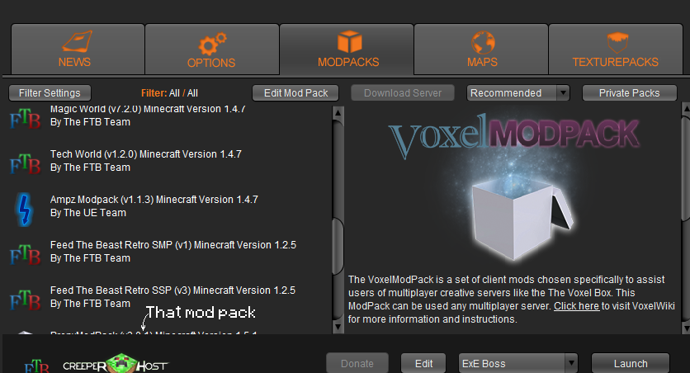Follow the Click here VoxelWiki link
The height and width of the screenshot is (373, 690).
click(x=576, y=305)
